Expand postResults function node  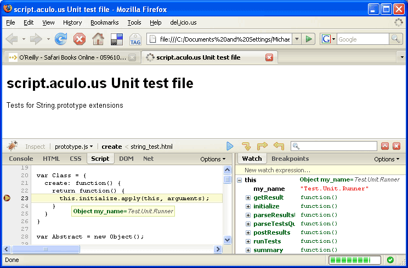pos(248,232)
